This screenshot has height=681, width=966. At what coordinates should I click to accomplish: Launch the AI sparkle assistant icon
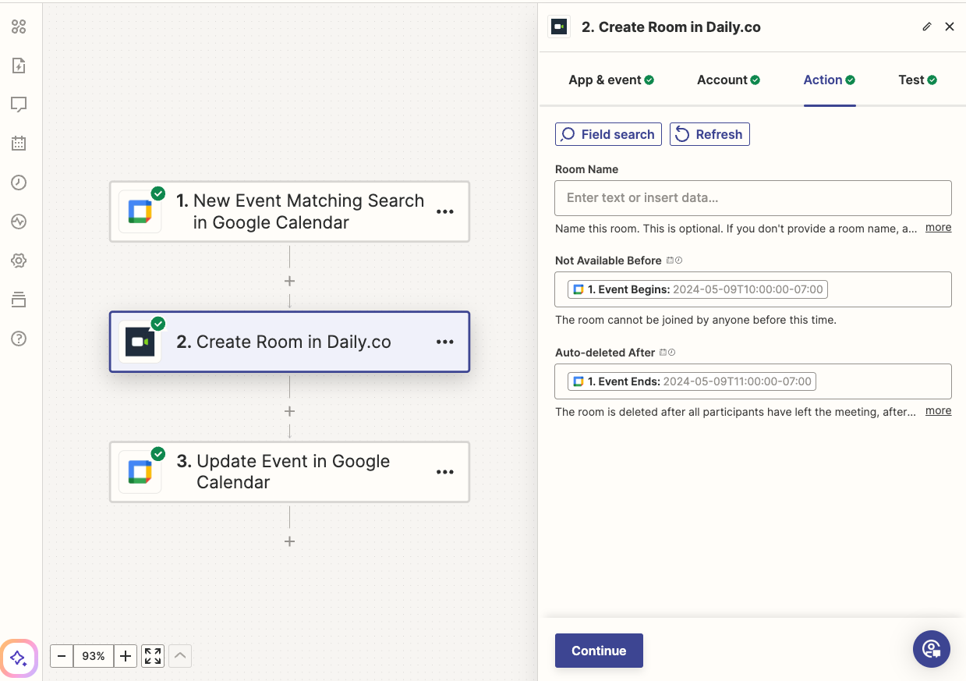click(19, 658)
